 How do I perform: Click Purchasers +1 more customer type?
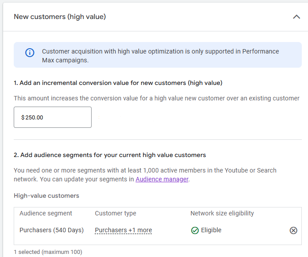[123, 230]
